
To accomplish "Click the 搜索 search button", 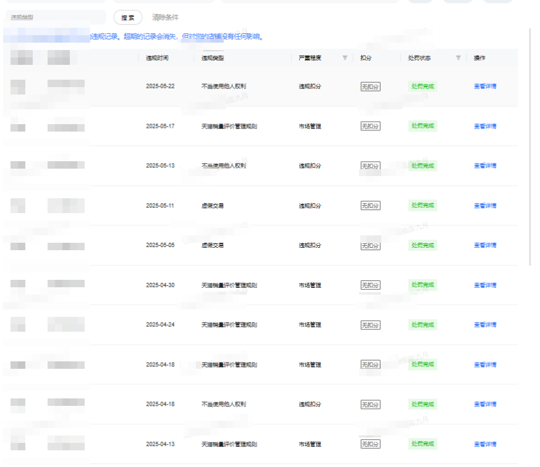I will tap(128, 18).
